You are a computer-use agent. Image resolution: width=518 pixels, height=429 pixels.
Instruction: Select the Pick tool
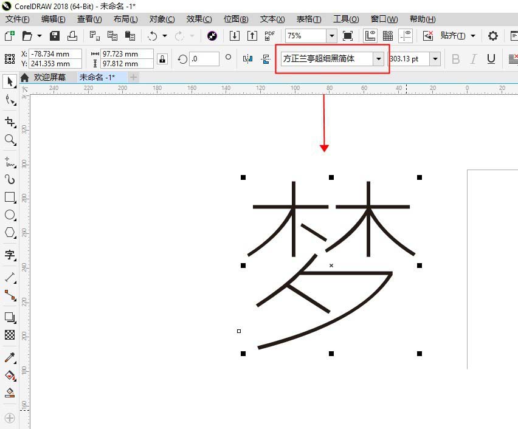[x=9, y=81]
